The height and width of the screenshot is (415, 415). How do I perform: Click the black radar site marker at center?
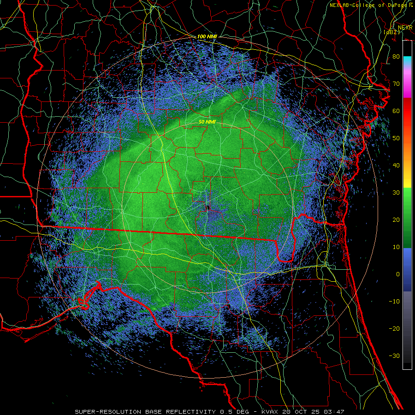tap(208, 207)
